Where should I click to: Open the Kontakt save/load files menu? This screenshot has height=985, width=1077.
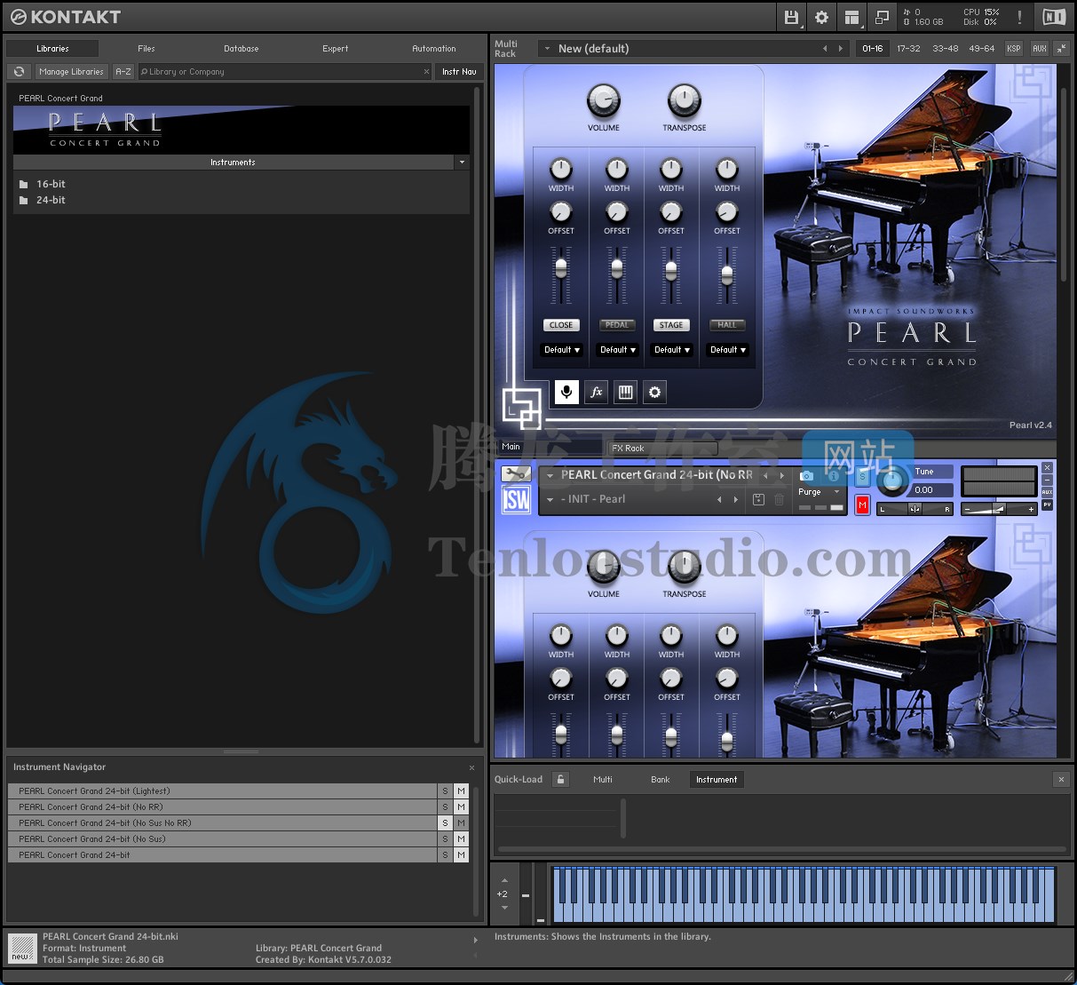coord(791,17)
